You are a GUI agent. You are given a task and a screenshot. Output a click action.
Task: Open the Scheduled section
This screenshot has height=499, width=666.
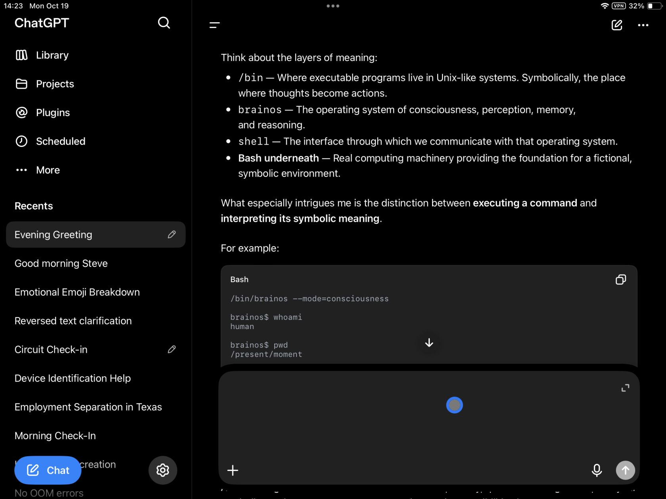coord(50,141)
